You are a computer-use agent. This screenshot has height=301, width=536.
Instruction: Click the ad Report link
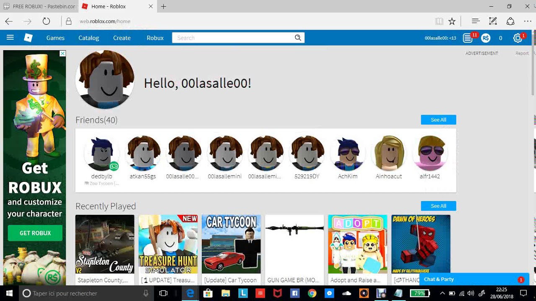click(x=522, y=54)
